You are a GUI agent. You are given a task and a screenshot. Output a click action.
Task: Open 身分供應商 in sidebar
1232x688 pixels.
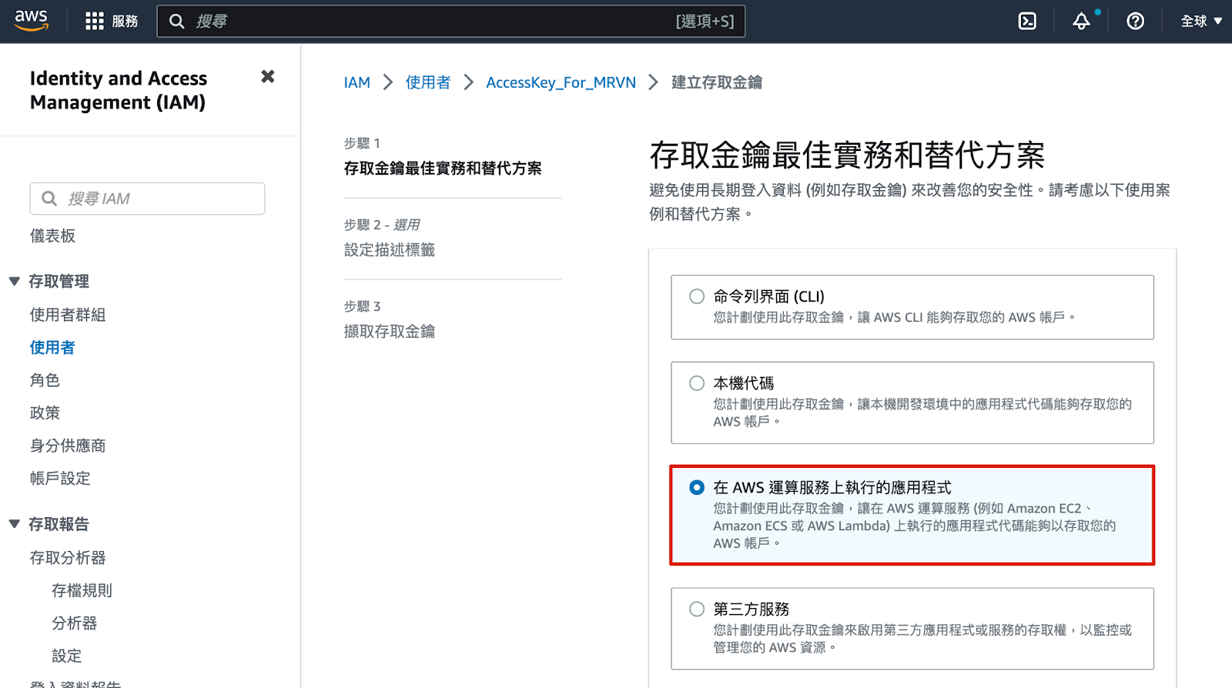68,446
